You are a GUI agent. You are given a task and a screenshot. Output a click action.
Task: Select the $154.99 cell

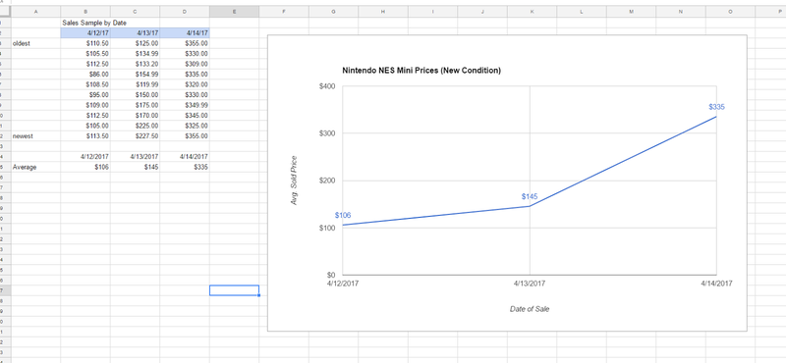tap(135, 75)
